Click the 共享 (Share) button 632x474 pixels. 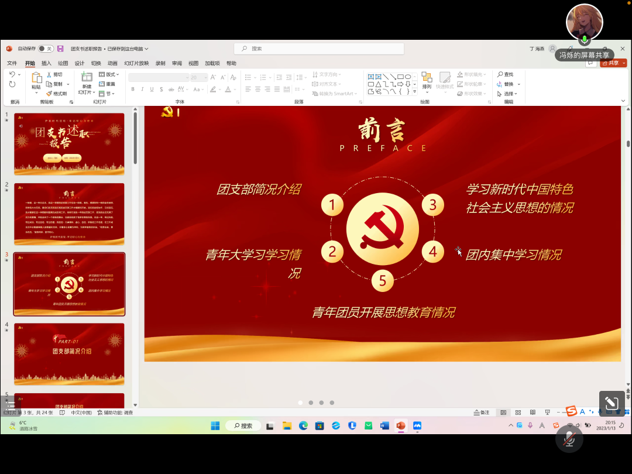(612, 63)
